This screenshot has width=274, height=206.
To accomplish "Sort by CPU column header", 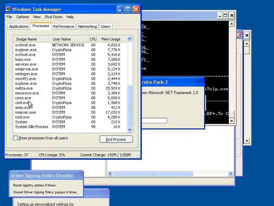I will 92,39.
